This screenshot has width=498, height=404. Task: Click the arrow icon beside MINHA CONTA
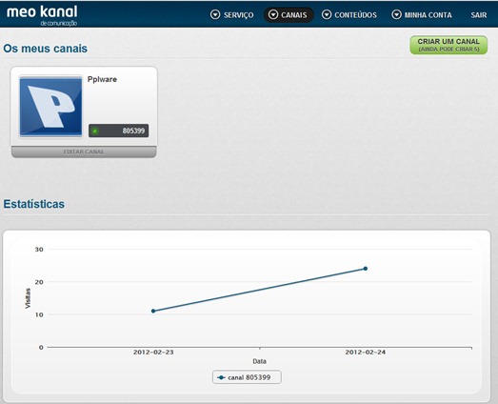coord(396,14)
